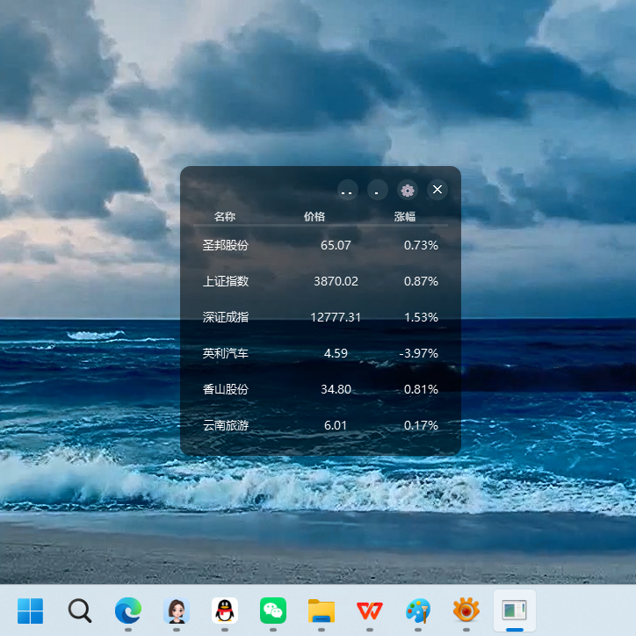Open WPS Office from taskbar
This screenshot has width=636, height=636.
pos(370,610)
